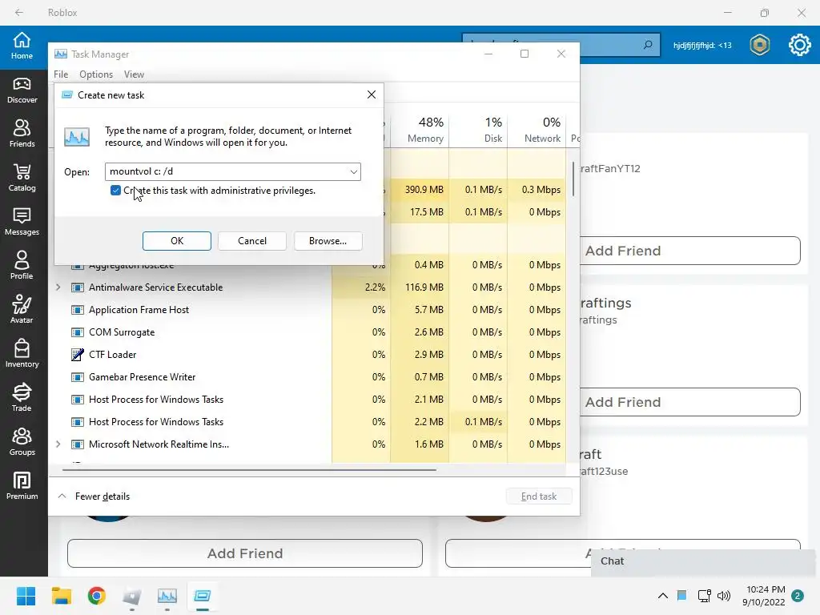820x615 pixels.
Task: Open Discover in Roblox sidebar
Action: coord(22,90)
